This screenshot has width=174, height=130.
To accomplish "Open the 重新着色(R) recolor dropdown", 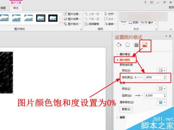I will click(162, 102).
